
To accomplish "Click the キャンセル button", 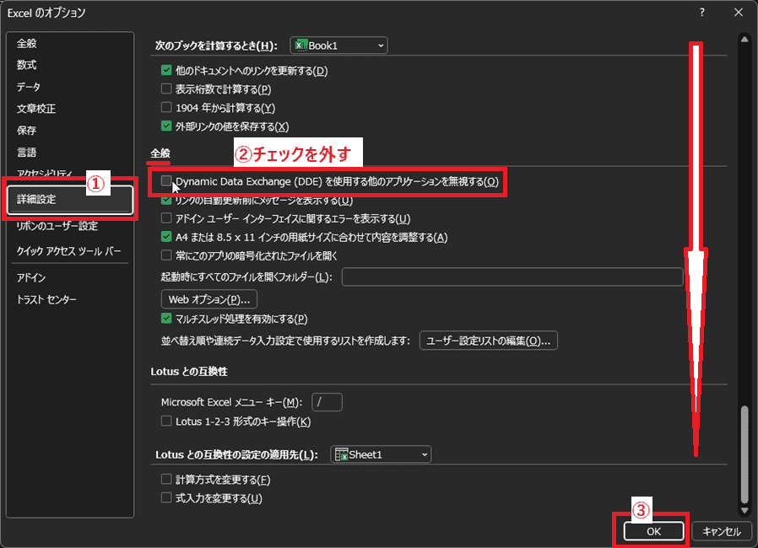I will click(x=721, y=531).
